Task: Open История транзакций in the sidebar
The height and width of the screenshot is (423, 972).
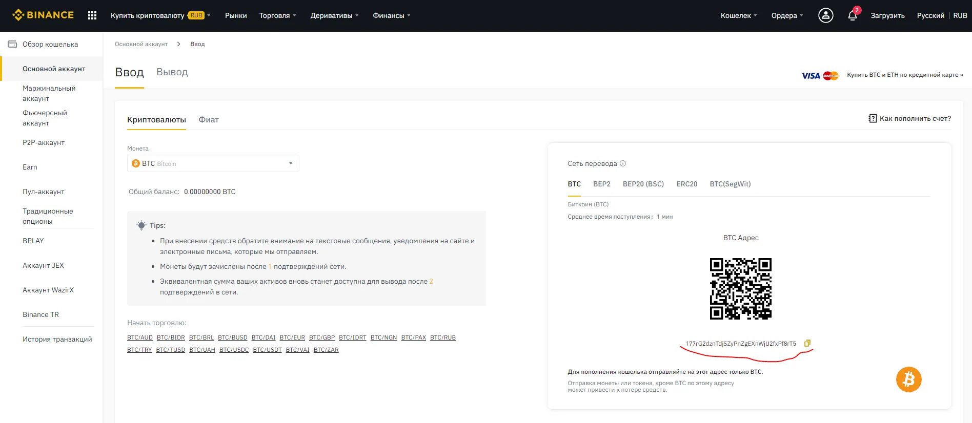Action: 57,339
